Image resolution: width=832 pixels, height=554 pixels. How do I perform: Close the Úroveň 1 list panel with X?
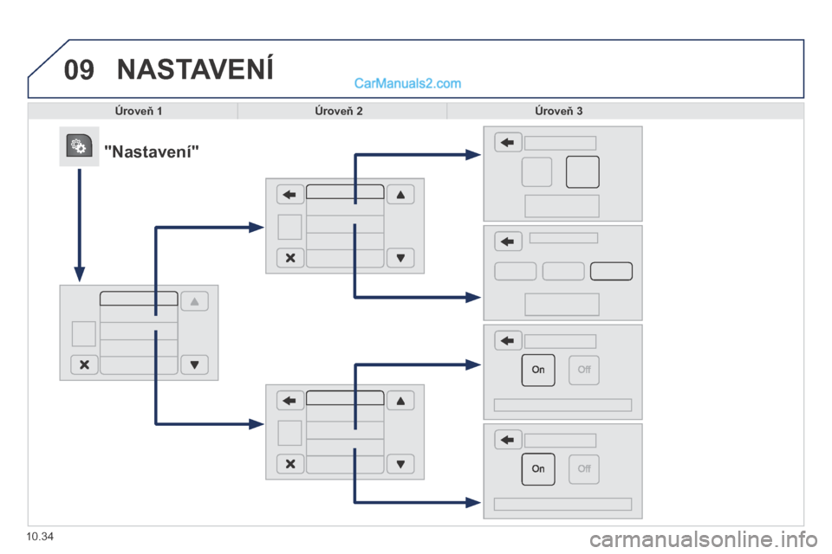pos(84,364)
